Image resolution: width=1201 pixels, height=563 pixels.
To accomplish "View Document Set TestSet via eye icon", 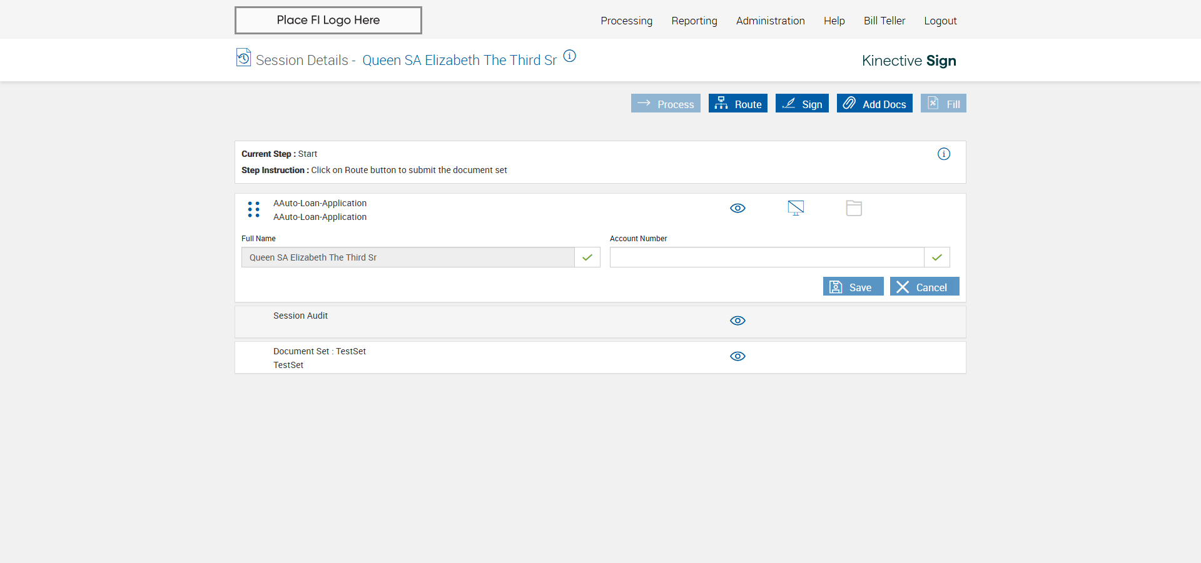I will 737,356.
